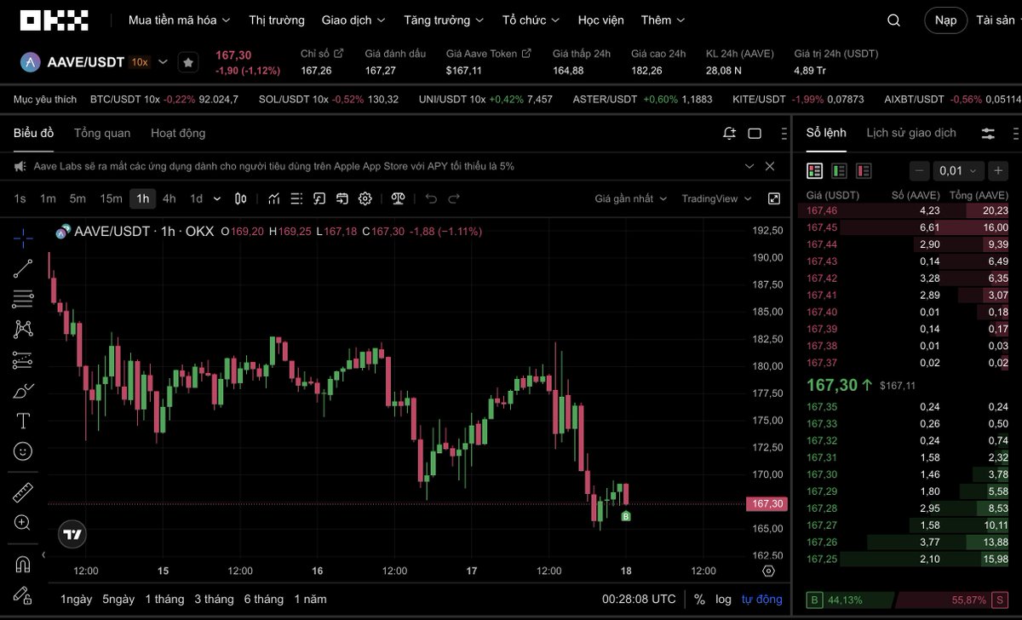1022x620 pixels.
Task: Switch to 'Hoạt động' tab
Action: tap(178, 133)
